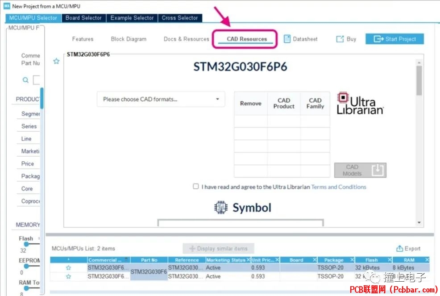Click the Reference column header
The image size is (440, 296).
187,260
